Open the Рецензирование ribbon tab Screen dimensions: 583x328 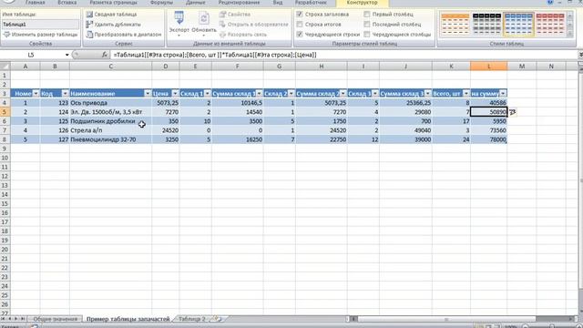[x=239, y=3]
